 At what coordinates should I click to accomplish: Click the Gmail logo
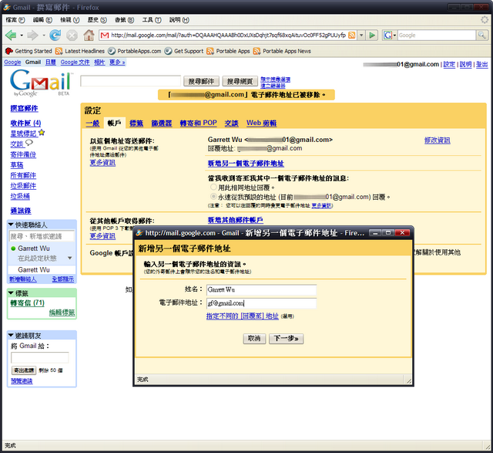pyautogui.click(x=41, y=83)
